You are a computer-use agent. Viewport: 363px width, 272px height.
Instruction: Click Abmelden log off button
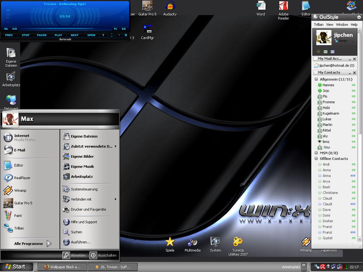(75, 255)
